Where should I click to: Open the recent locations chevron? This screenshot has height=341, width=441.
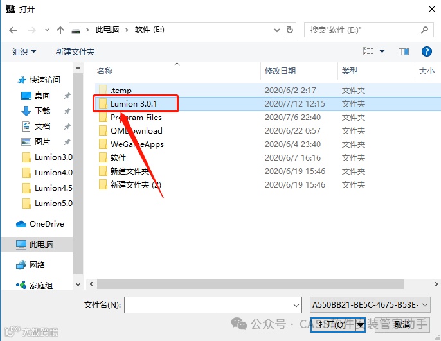(x=47, y=30)
